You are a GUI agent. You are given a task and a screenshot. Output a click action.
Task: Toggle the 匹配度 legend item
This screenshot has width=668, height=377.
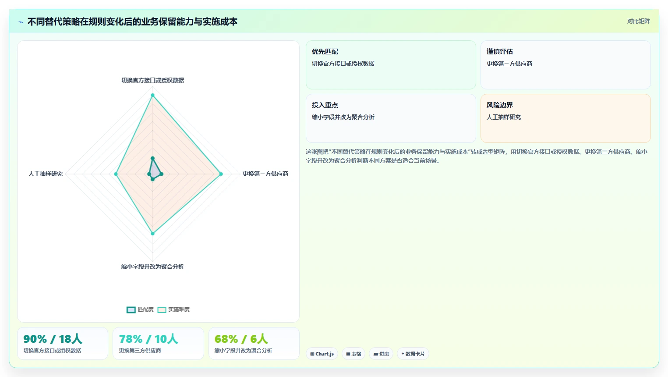(140, 309)
